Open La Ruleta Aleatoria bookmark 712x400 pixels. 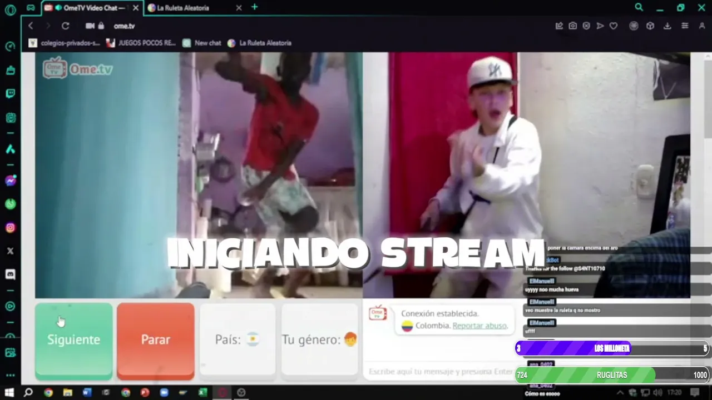[x=259, y=43]
